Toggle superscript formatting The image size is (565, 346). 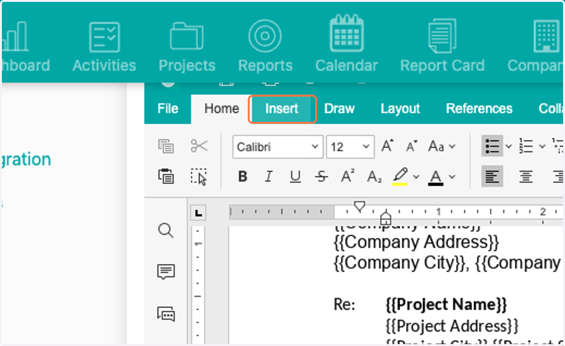point(348,177)
